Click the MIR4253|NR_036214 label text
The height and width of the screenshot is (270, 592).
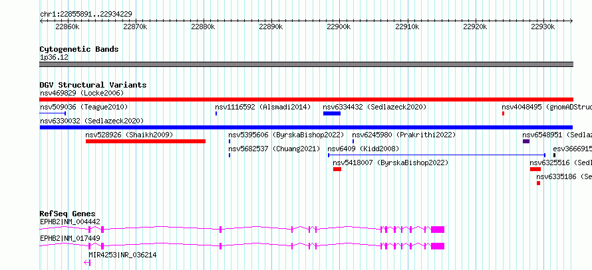tap(122, 255)
